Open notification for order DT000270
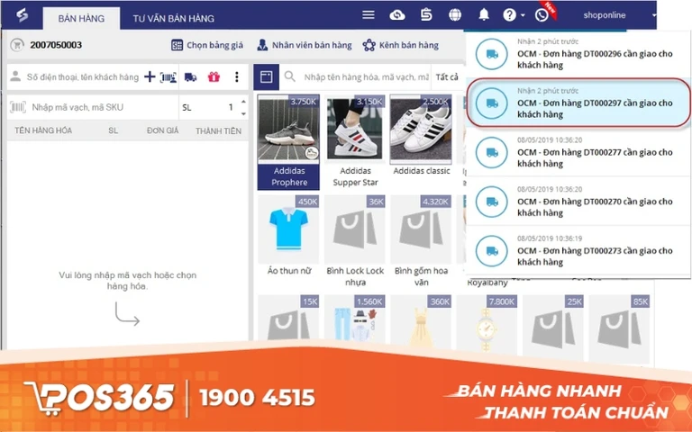The width and height of the screenshot is (692, 432). tap(578, 202)
